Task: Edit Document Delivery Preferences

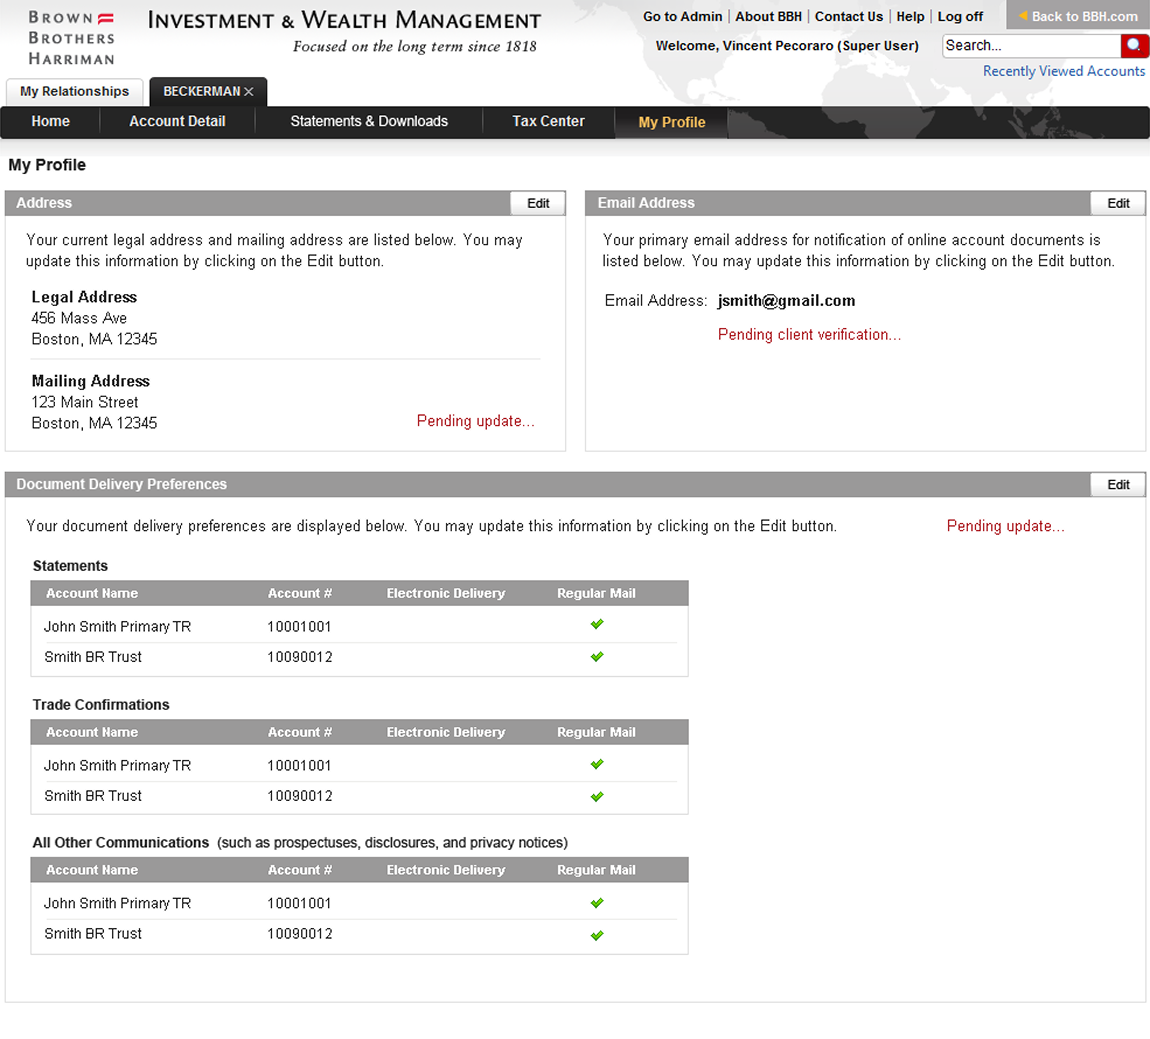Action: tap(1117, 485)
